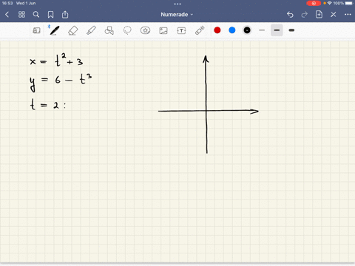Screen dimensions: 355x266
Task: Bookmark this page
Action: (50, 15)
